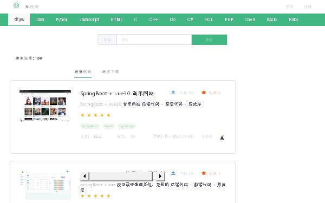325x203 pixels.
Task: Select the JavaScript category tab
Action: pyautogui.click(x=89, y=19)
